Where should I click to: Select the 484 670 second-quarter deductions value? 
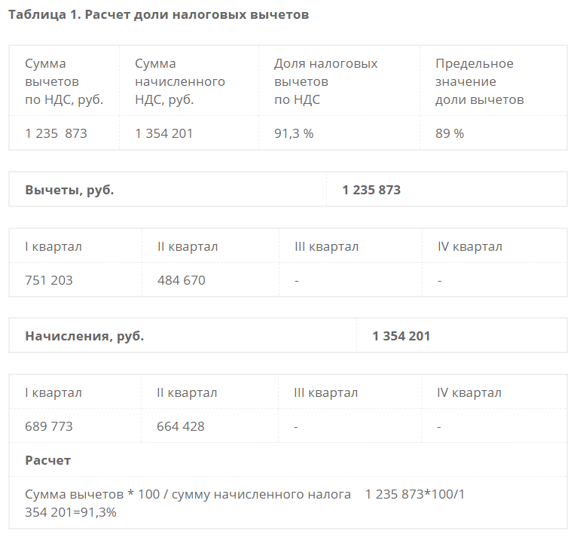(x=181, y=280)
